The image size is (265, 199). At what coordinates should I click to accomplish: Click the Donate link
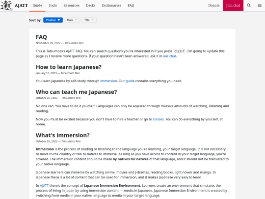point(214,5)
